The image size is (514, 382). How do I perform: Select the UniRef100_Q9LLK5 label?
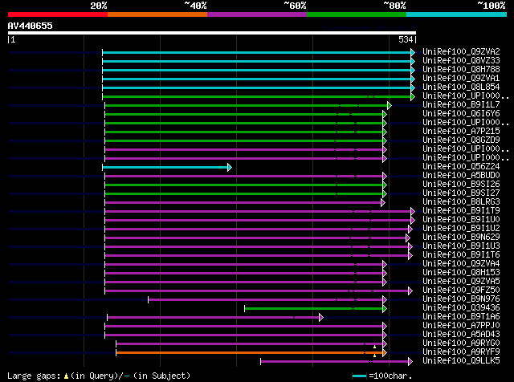point(461,361)
